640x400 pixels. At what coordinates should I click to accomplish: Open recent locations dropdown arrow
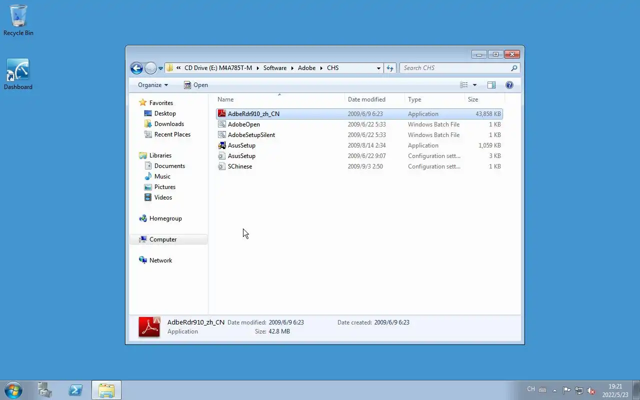pos(160,68)
